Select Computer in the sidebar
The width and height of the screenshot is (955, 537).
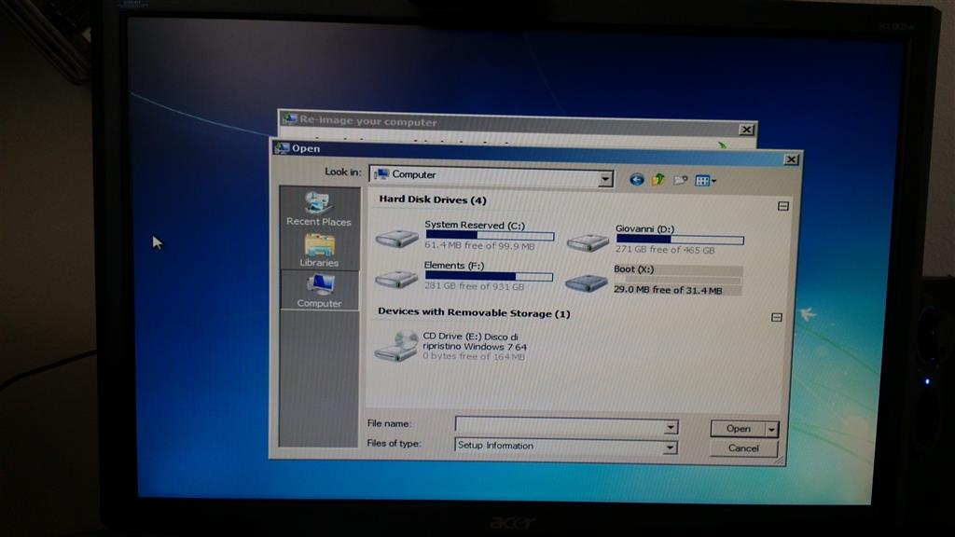319,291
